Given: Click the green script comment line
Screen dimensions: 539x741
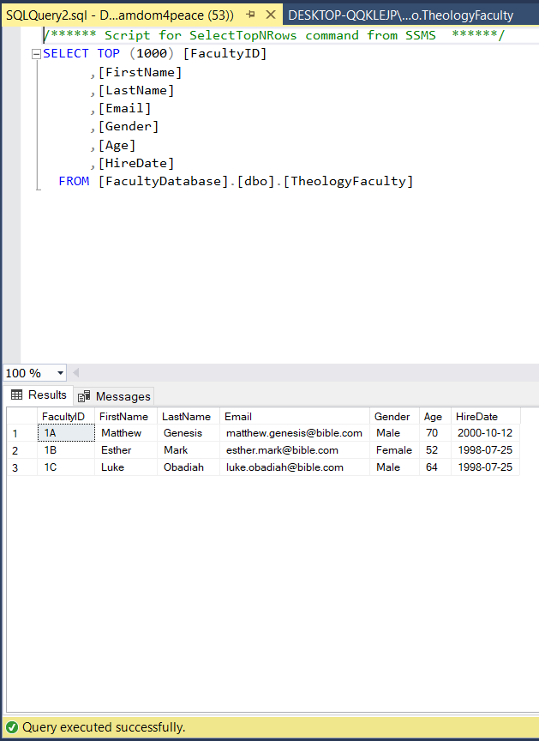Looking at the screenshot, I should [274, 35].
